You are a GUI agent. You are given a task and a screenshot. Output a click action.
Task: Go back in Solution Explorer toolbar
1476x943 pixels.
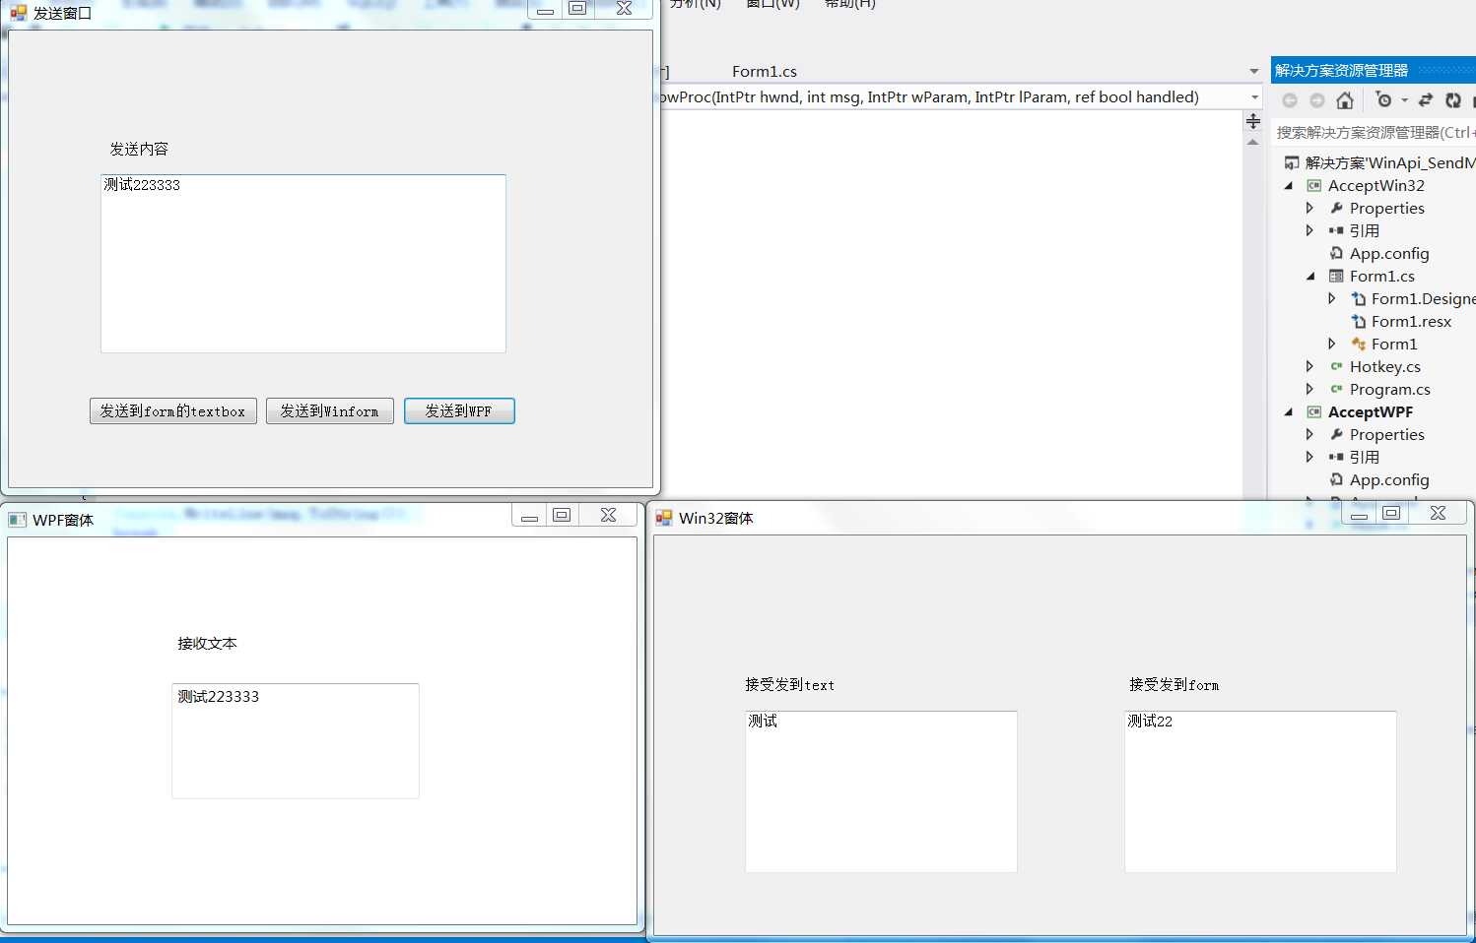(x=1289, y=100)
